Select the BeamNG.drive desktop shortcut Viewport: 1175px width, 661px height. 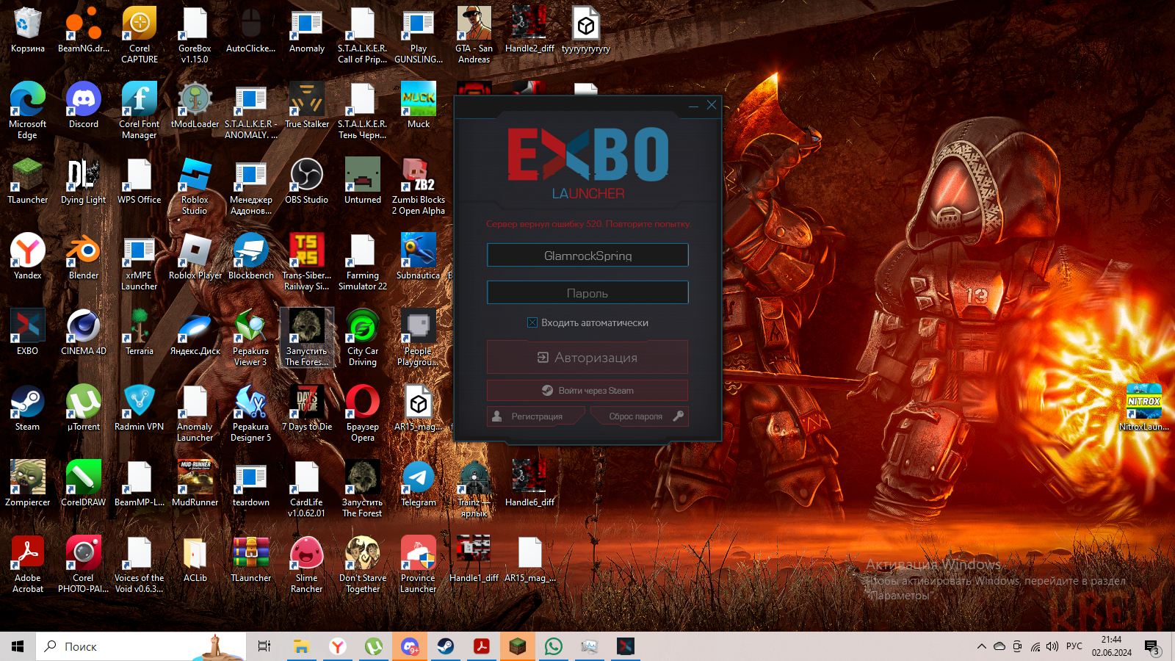click(x=84, y=32)
